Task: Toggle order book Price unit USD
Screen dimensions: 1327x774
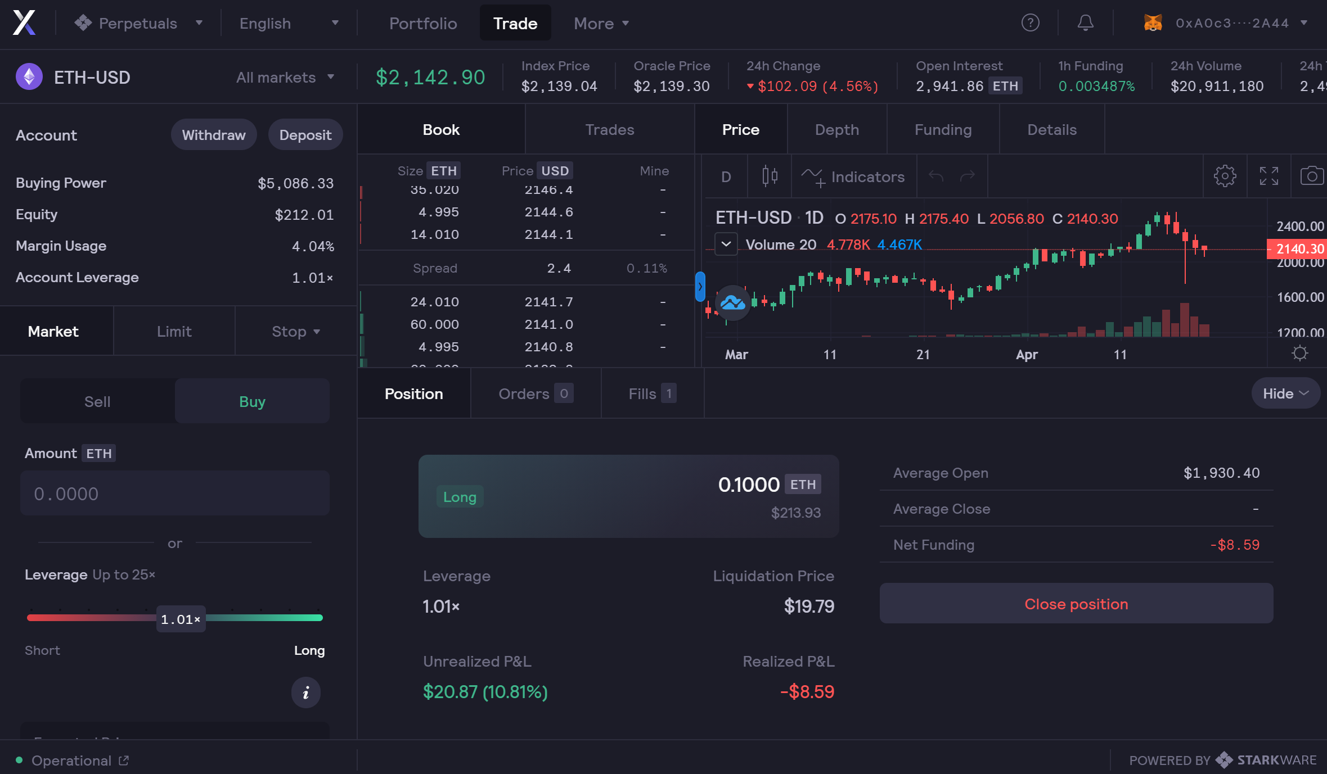Action: point(555,171)
